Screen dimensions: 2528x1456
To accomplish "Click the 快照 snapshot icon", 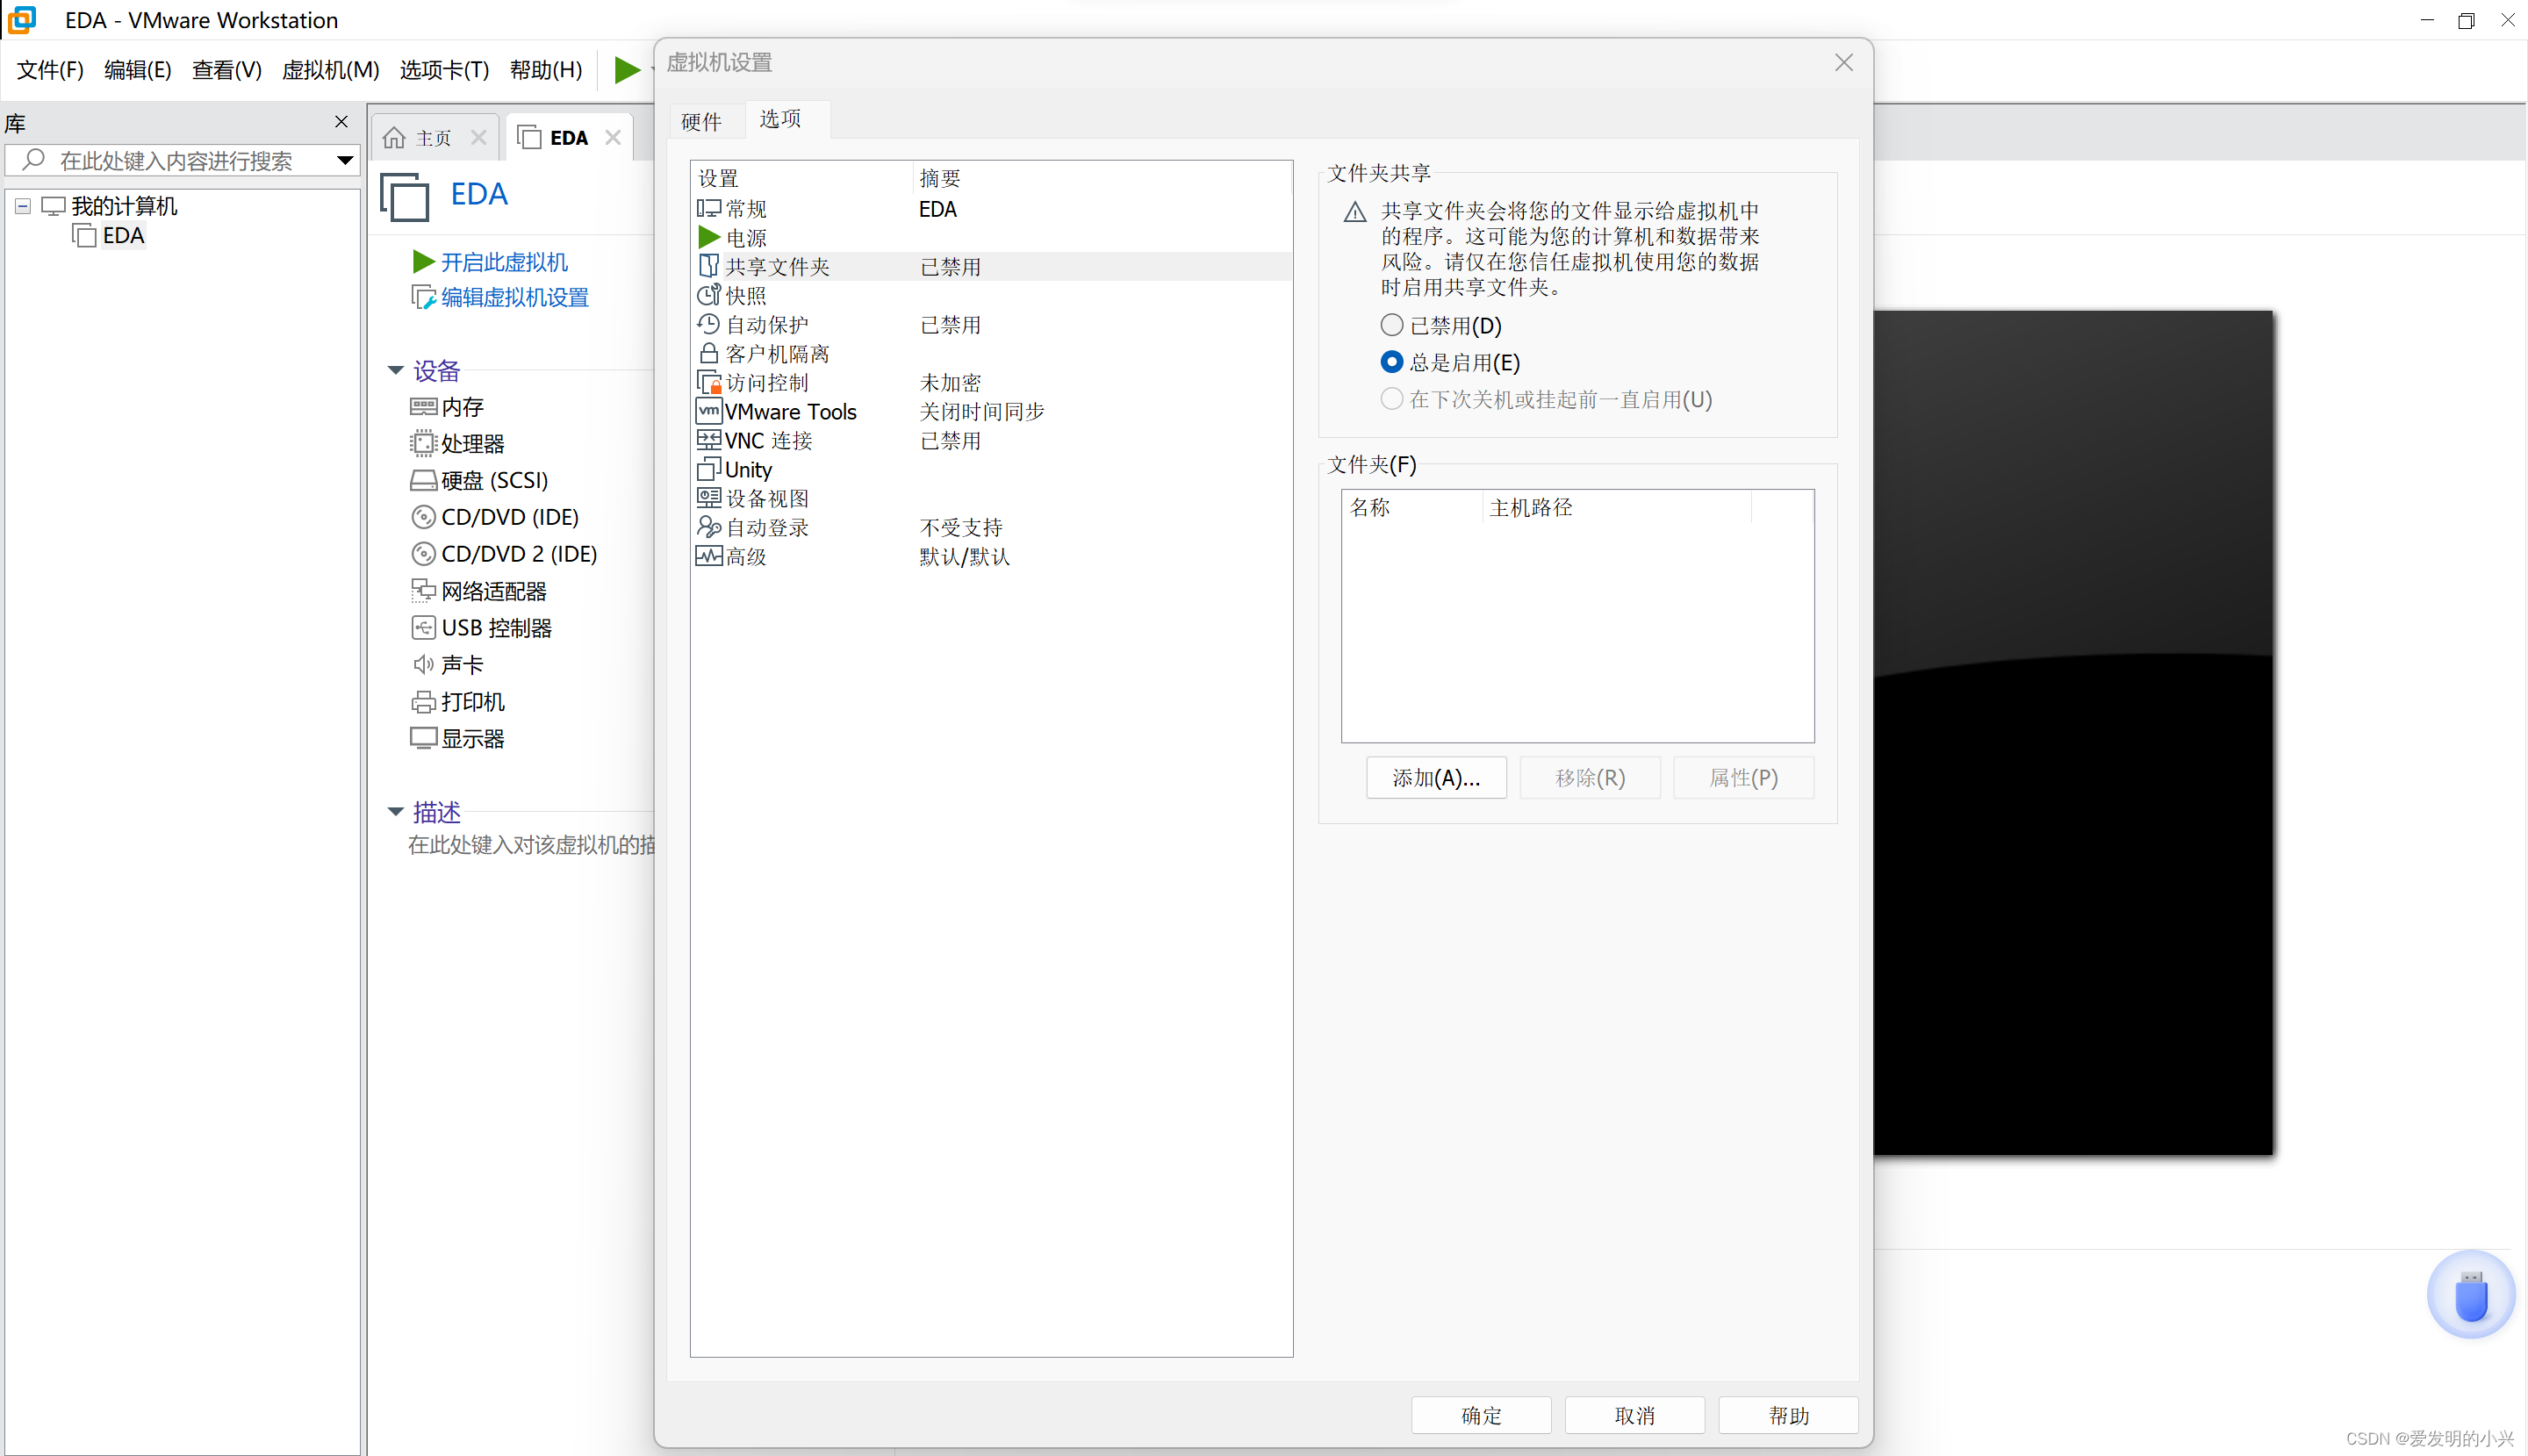I will pyautogui.click(x=709, y=295).
